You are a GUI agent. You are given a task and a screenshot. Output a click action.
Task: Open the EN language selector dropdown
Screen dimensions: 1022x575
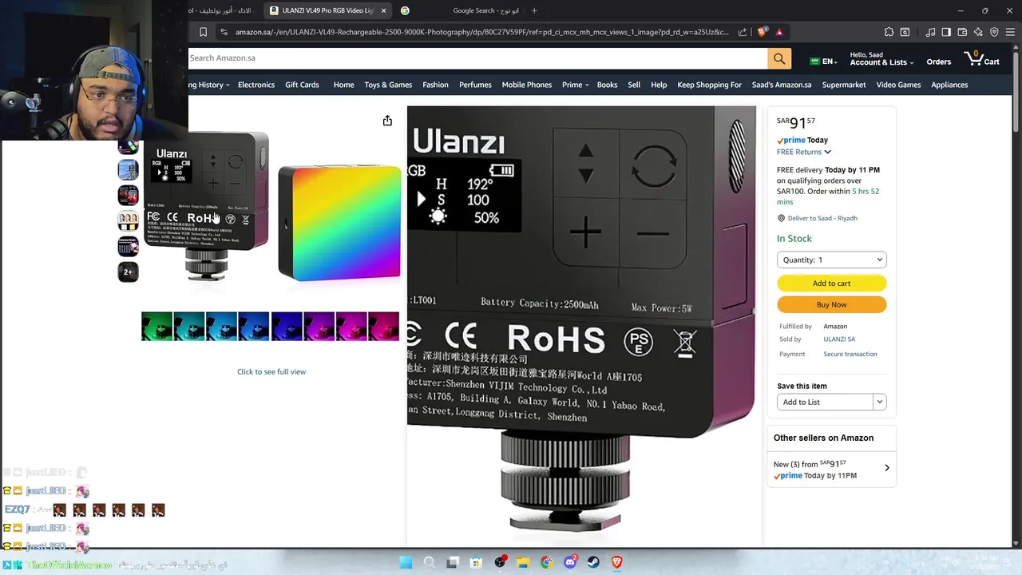(x=822, y=61)
